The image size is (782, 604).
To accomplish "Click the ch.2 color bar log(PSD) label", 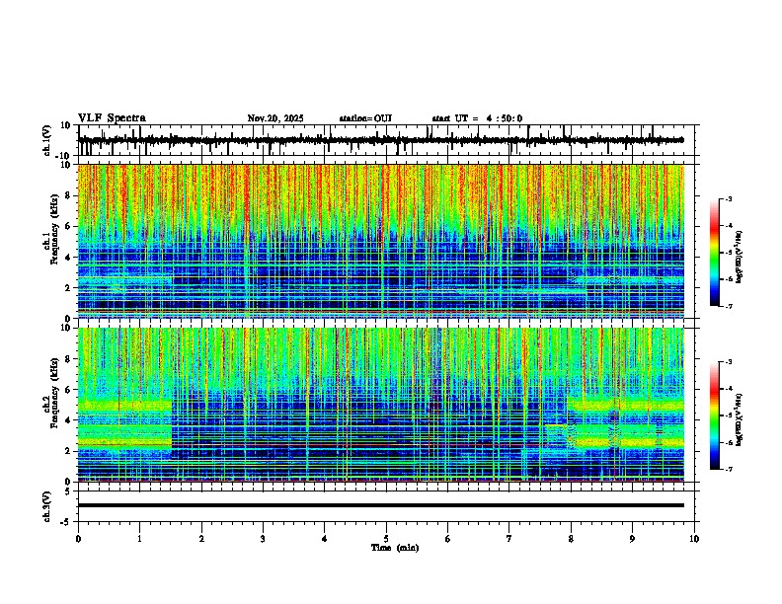I will tap(739, 419).
